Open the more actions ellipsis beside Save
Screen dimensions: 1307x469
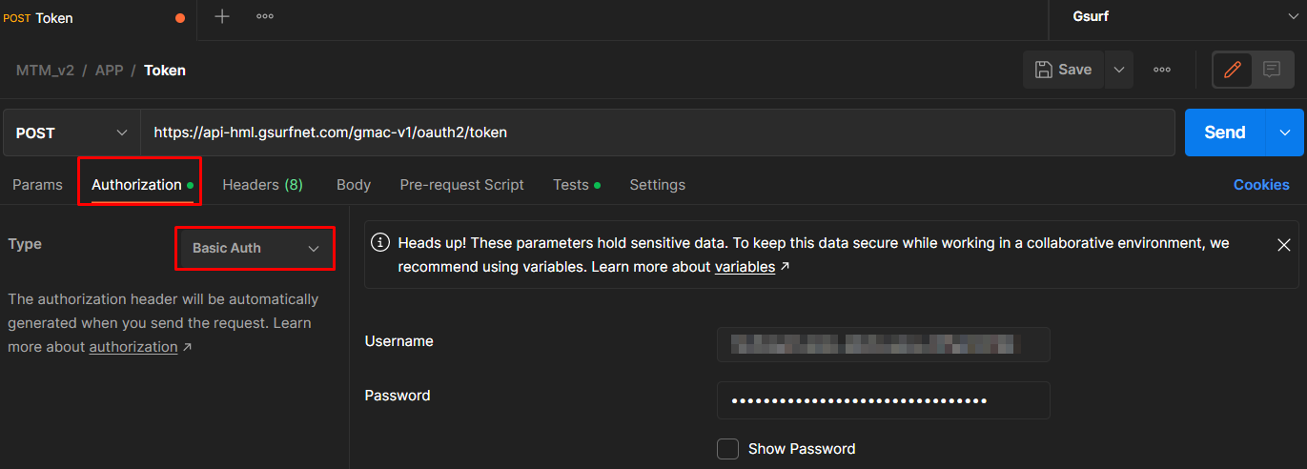coord(1161,70)
